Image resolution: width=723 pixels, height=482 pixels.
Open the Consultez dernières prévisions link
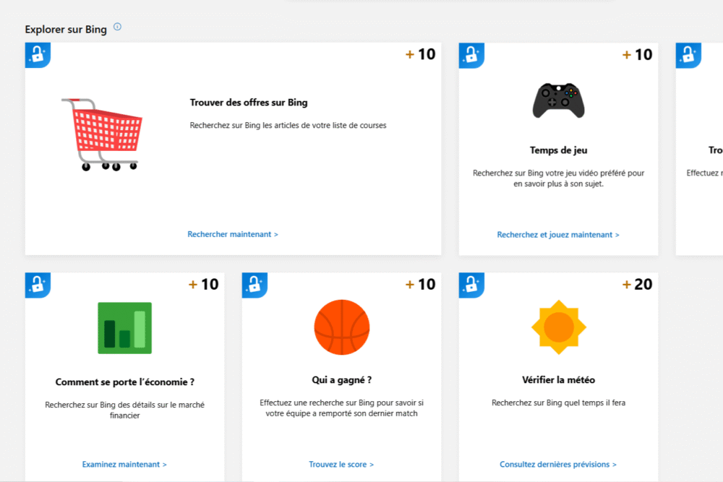pos(557,464)
